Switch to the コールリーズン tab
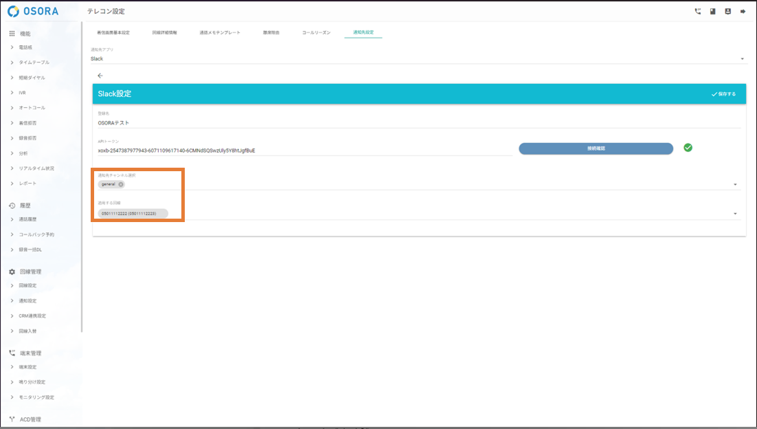This screenshot has height=429, width=757. pos(316,33)
